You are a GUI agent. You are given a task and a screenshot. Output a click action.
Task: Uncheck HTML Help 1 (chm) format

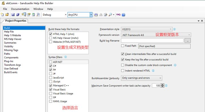coord(51,34)
